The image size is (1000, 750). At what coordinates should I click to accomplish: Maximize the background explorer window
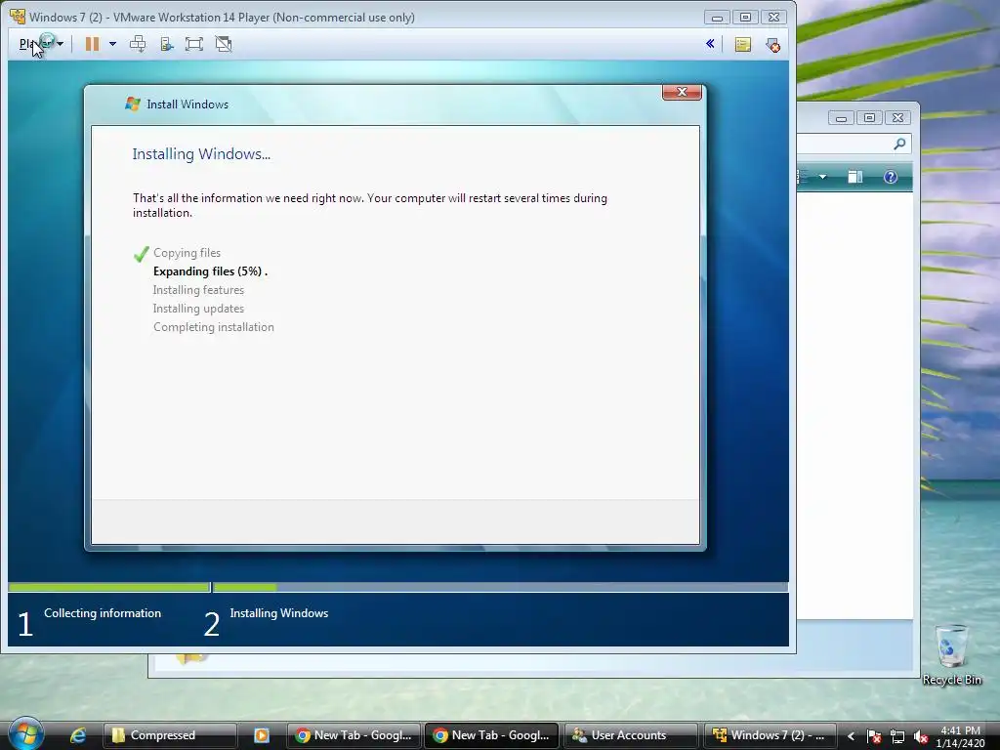(869, 118)
